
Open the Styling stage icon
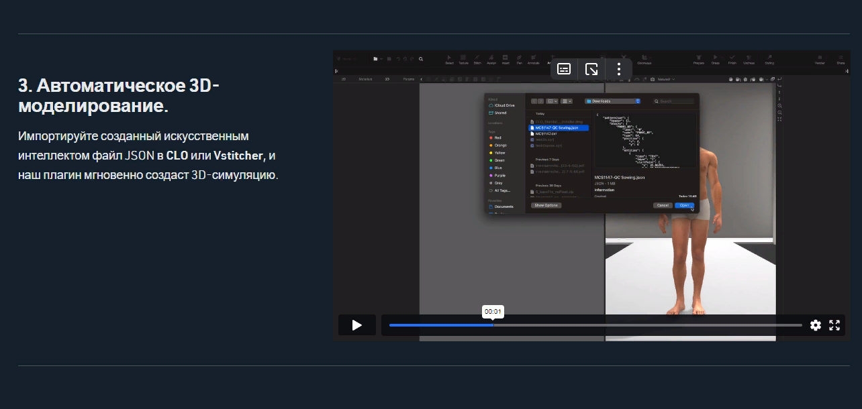(x=768, y=59)
